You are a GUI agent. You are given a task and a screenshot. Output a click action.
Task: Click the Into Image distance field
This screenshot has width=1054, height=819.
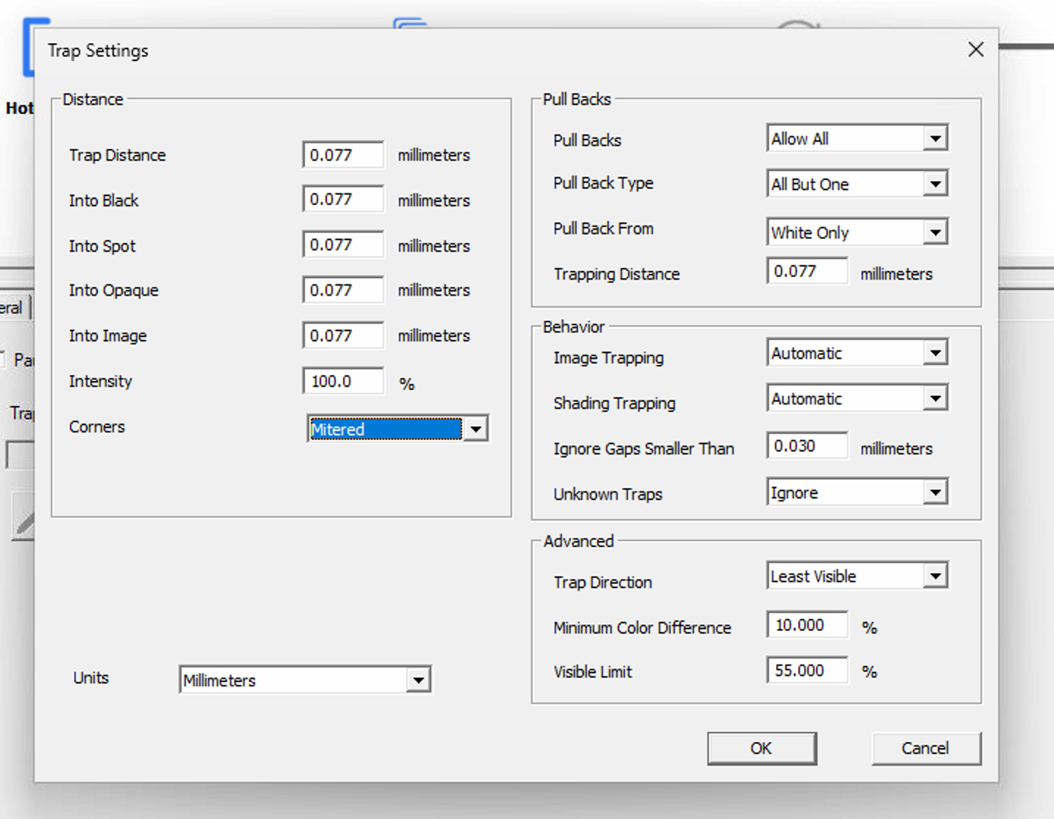click(342, 334)
